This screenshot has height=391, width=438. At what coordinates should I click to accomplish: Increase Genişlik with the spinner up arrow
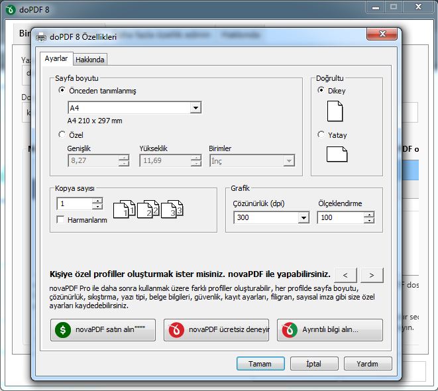(124, 158)
